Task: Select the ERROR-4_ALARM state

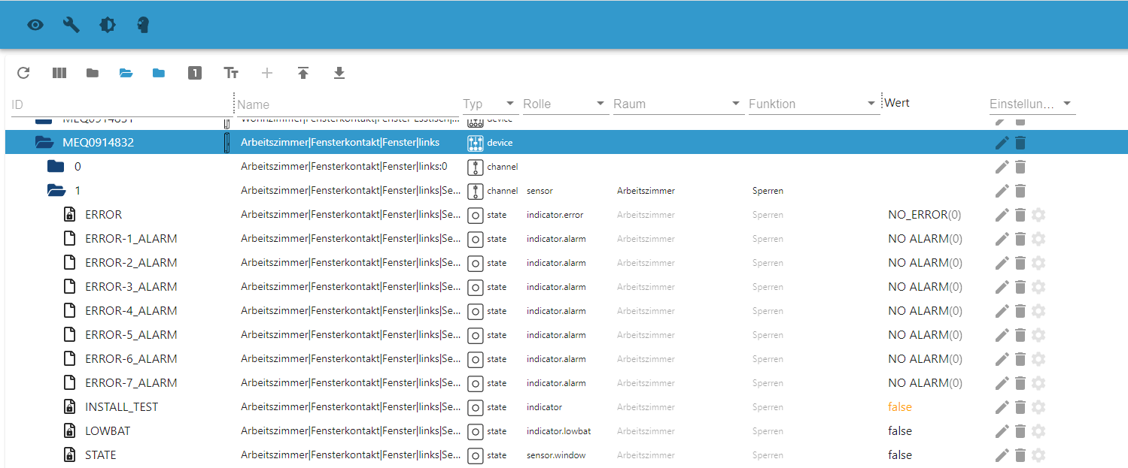Action: click(131, 311)
